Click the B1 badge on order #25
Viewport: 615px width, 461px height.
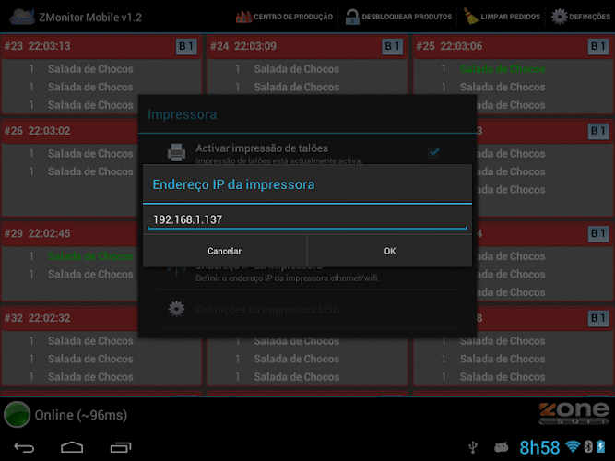coord(598,46)
